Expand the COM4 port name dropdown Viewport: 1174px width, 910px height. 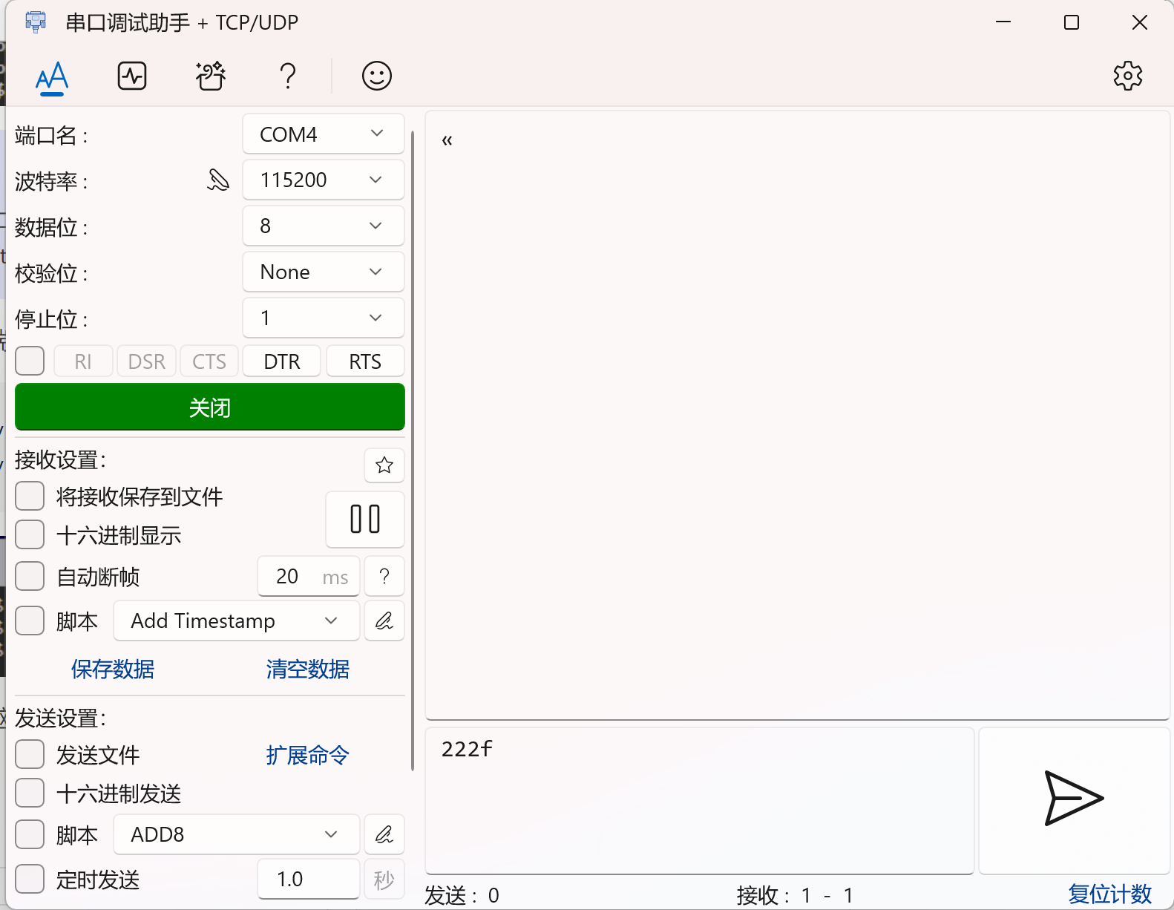(323, 134)
